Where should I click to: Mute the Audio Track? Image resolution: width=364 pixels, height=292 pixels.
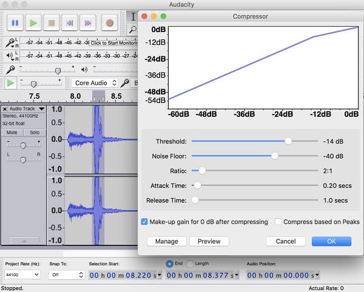tap(12, 133)
